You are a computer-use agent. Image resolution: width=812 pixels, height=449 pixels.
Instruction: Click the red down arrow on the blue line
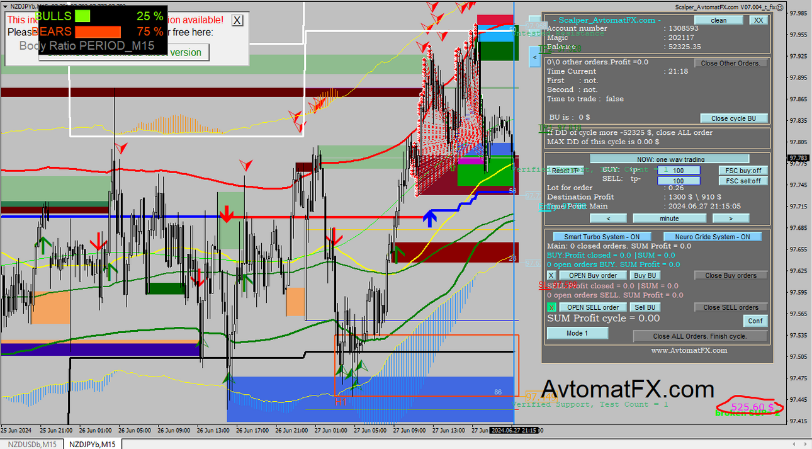227,215
